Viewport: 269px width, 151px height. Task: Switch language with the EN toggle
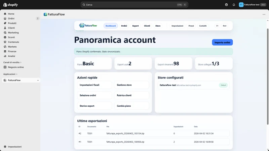coord(217,26)
